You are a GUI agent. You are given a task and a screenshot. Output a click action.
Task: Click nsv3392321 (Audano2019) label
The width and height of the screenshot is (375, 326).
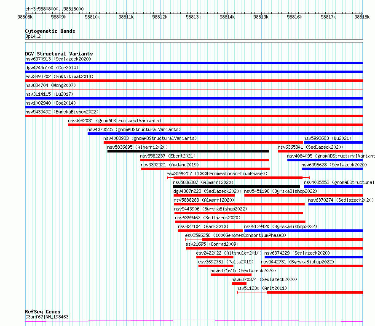[170, 165]
